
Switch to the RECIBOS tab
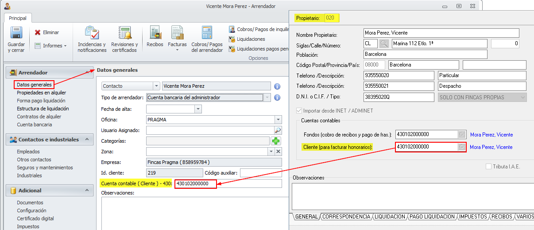point(502,217)
